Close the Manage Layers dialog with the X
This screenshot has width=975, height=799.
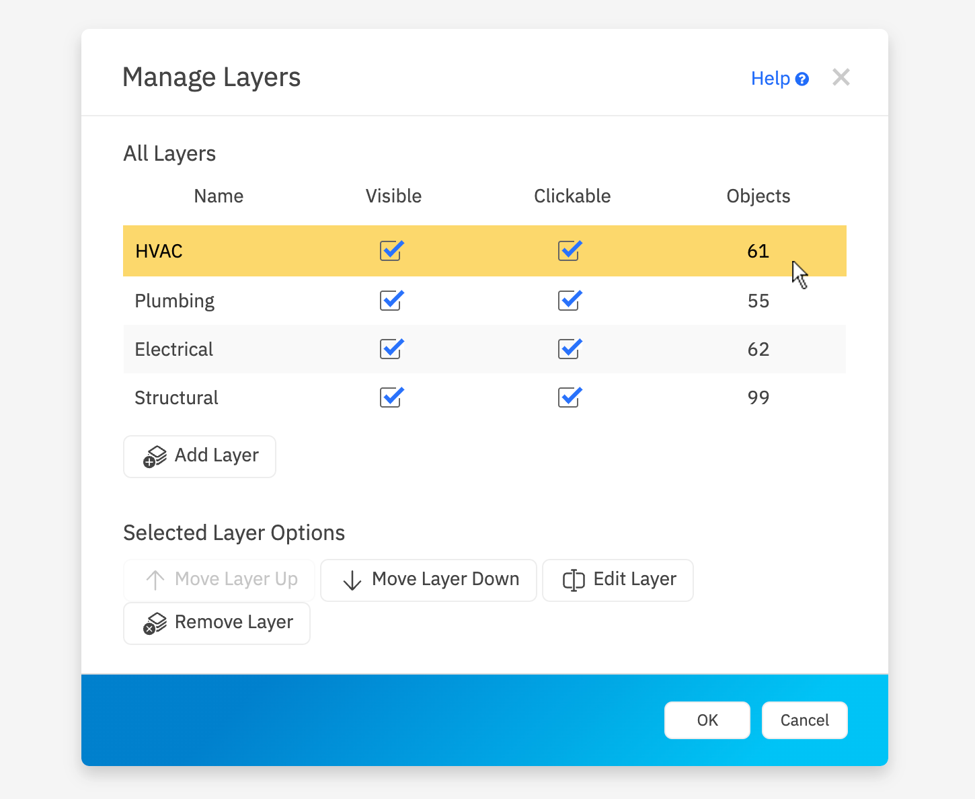tap(841, 77)
